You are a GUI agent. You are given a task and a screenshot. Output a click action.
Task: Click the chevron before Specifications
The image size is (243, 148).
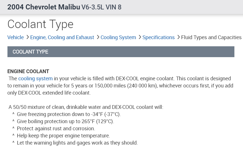tap(140, 37)
